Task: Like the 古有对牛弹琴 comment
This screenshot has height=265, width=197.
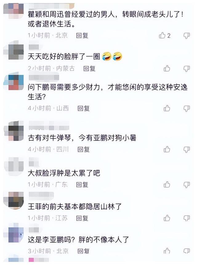Action: click(167, 149)
